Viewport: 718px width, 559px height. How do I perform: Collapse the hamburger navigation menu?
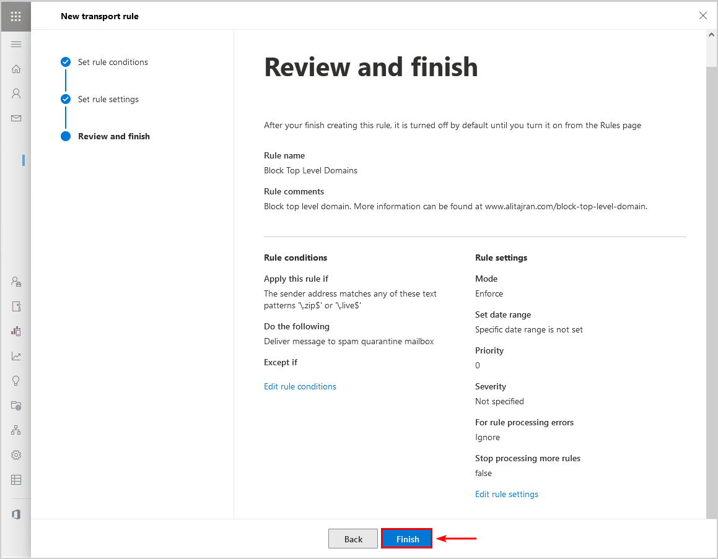[x=16, y=44]
